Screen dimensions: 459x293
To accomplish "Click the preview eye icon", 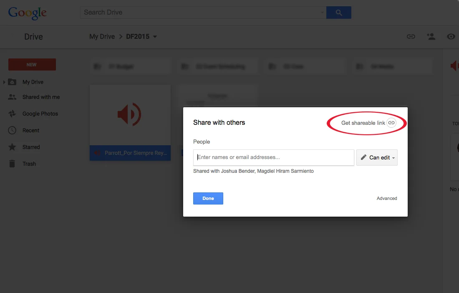I will pyautogui.click(x=451, y=37).
